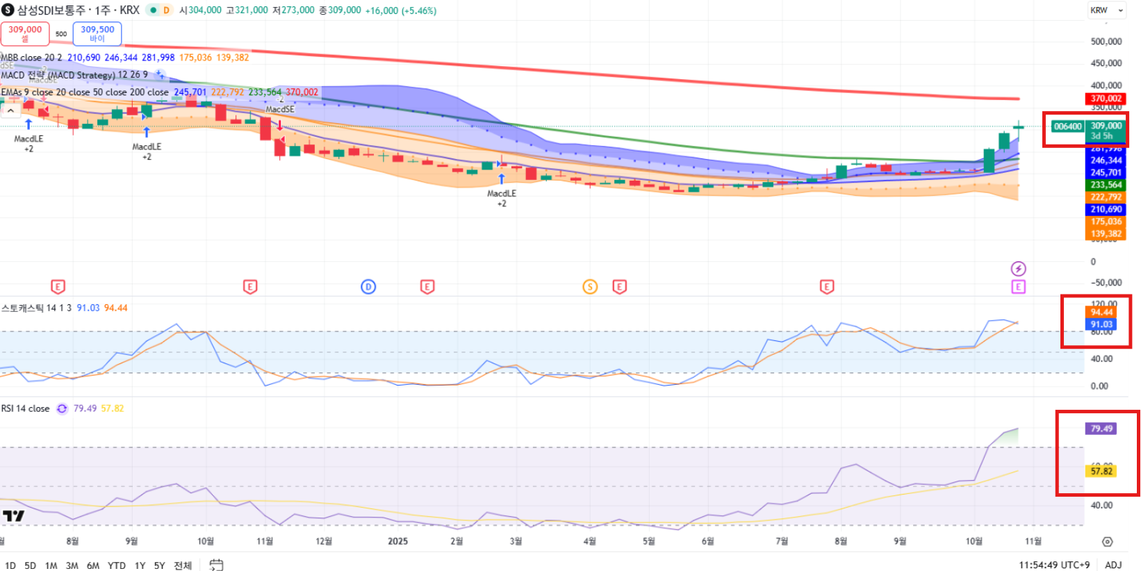This screenshot has width=1141, height=571.
Task: Click the TradingView logo
Action: (13, 515)
